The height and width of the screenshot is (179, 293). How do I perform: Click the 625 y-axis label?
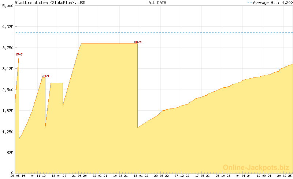(x=9, y=153)
